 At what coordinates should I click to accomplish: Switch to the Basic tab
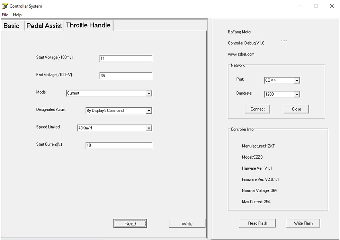pos(11,26)
